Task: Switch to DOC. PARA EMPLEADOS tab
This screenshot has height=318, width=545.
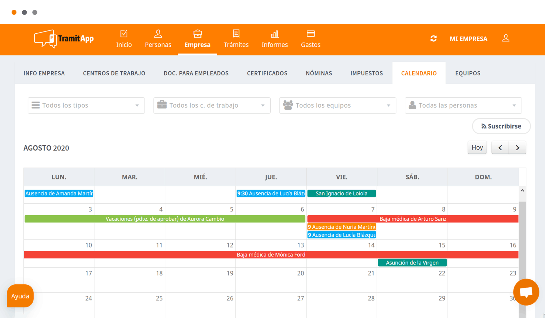Action: pos(196,73)
